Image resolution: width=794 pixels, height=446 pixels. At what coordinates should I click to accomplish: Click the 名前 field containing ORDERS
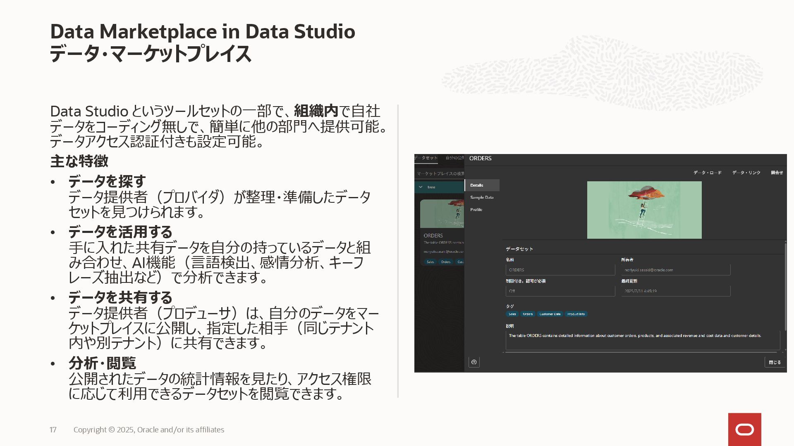click(560, 270)
